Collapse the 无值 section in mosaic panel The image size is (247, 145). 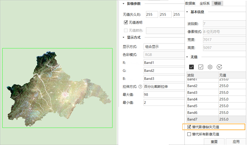click(x=187, y=57)
